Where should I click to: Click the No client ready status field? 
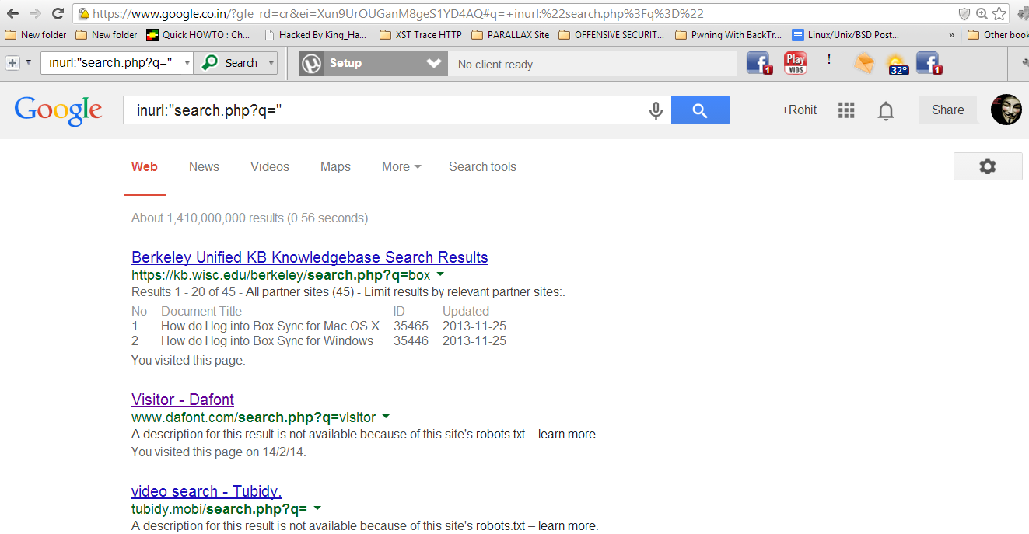click(592, 64)
